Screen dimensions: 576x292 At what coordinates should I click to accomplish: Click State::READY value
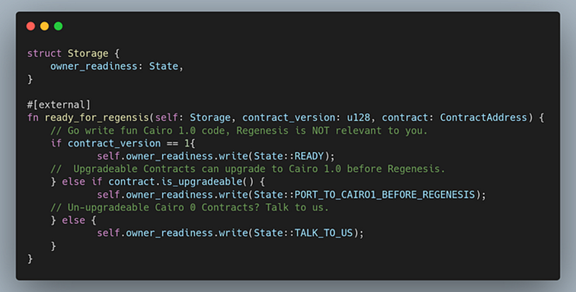[289, 156]
